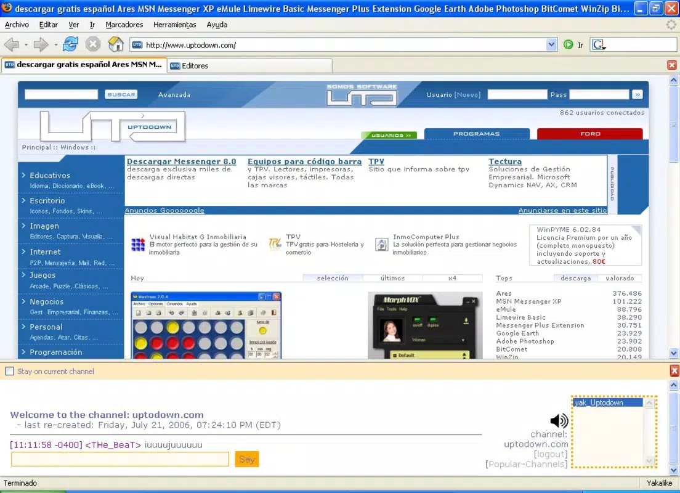Click the Usuario username input field
Viewport: 680px width, 493px height.
[517, 95]
